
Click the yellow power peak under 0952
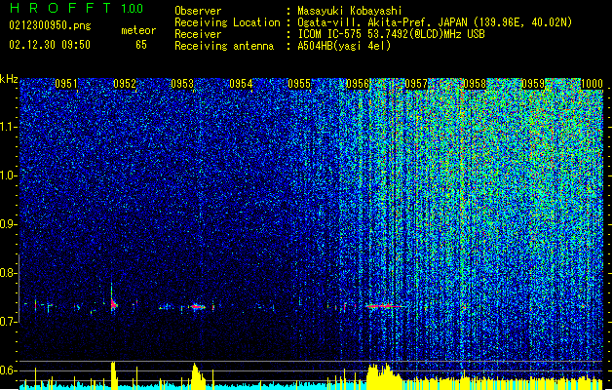click(x=114, y=374)
